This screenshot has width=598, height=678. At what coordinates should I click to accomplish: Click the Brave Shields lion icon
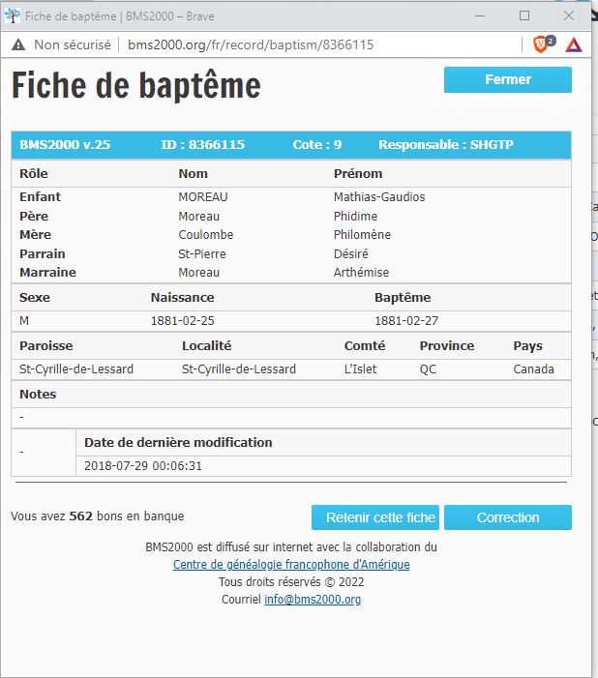pyautogui.click(x=541, y=44)
